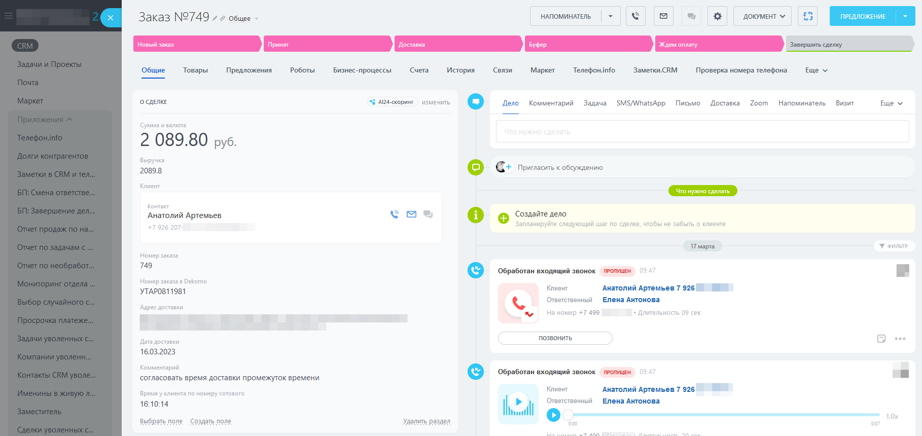Play the recorded call audio

point(553,415)
